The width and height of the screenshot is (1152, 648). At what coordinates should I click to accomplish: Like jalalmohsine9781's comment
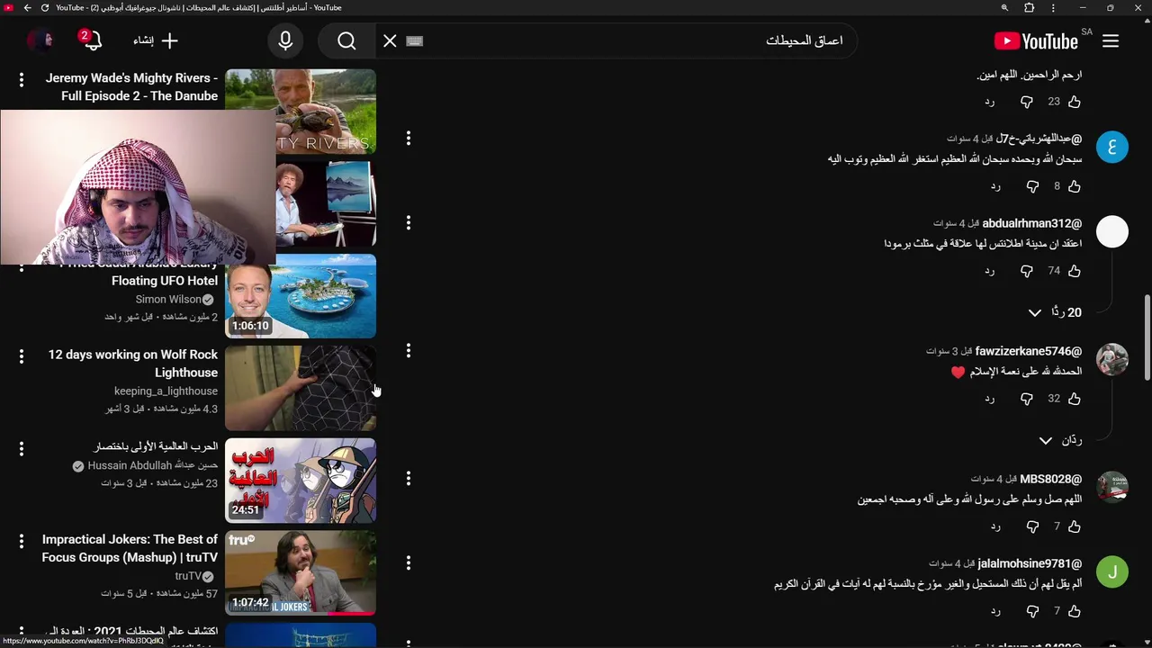(x=1074, y=611)
